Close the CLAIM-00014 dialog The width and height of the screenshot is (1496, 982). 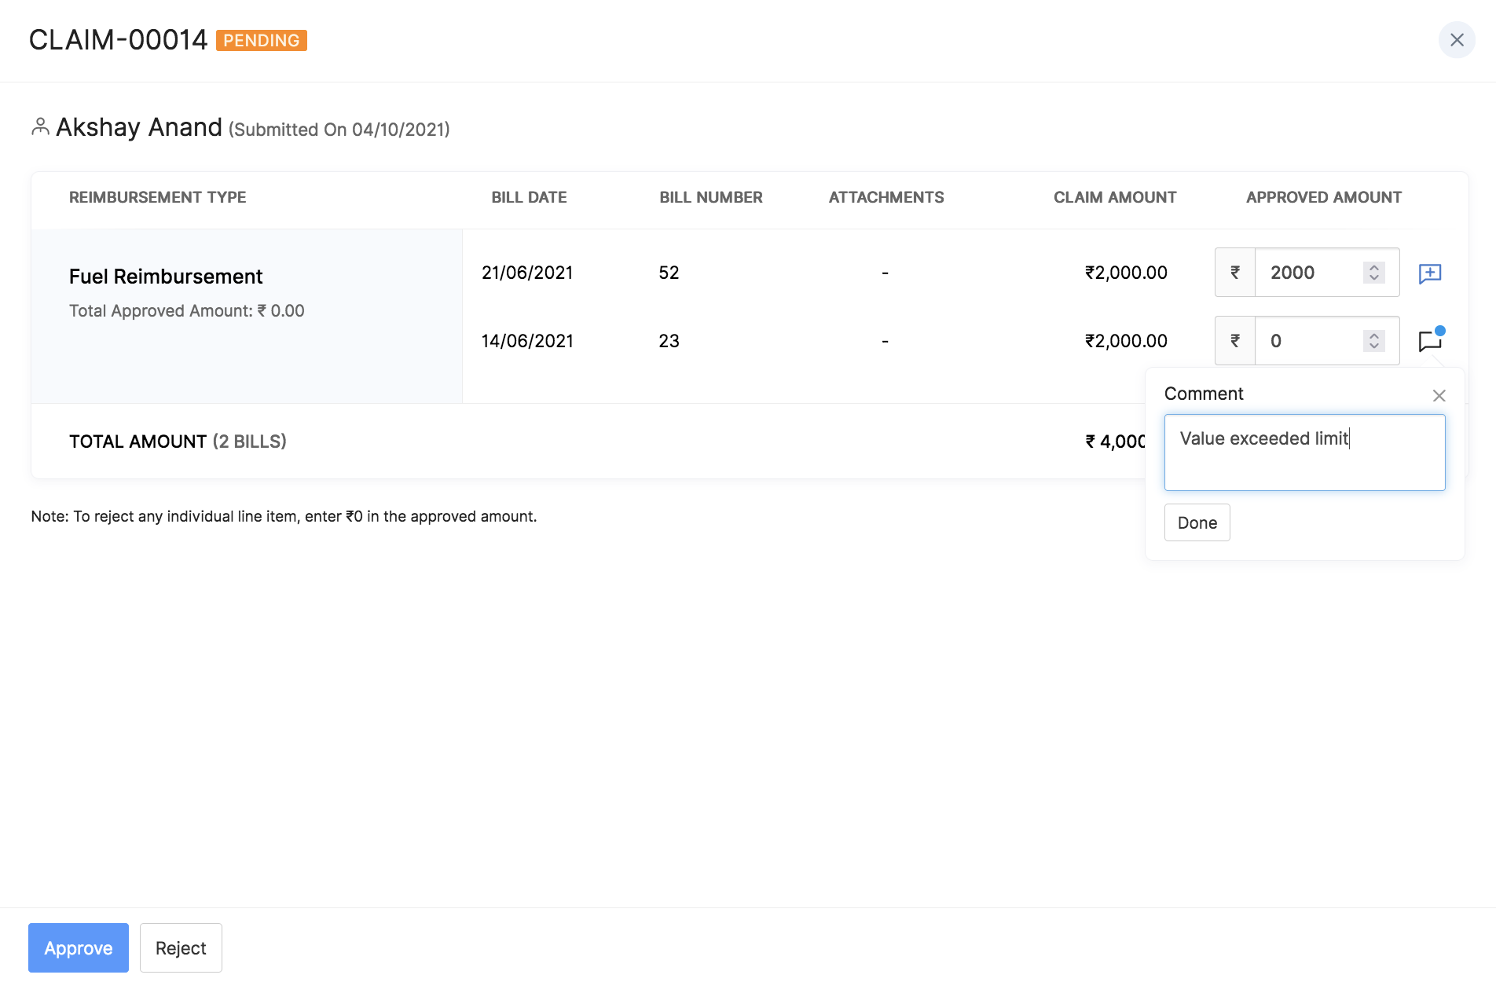tap(1456, 40)
